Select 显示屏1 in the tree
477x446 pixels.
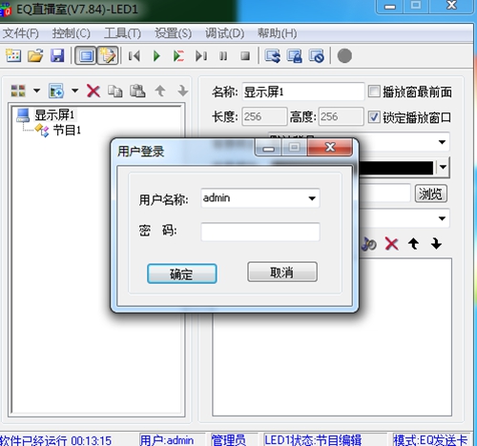click(x=54, y=115)
